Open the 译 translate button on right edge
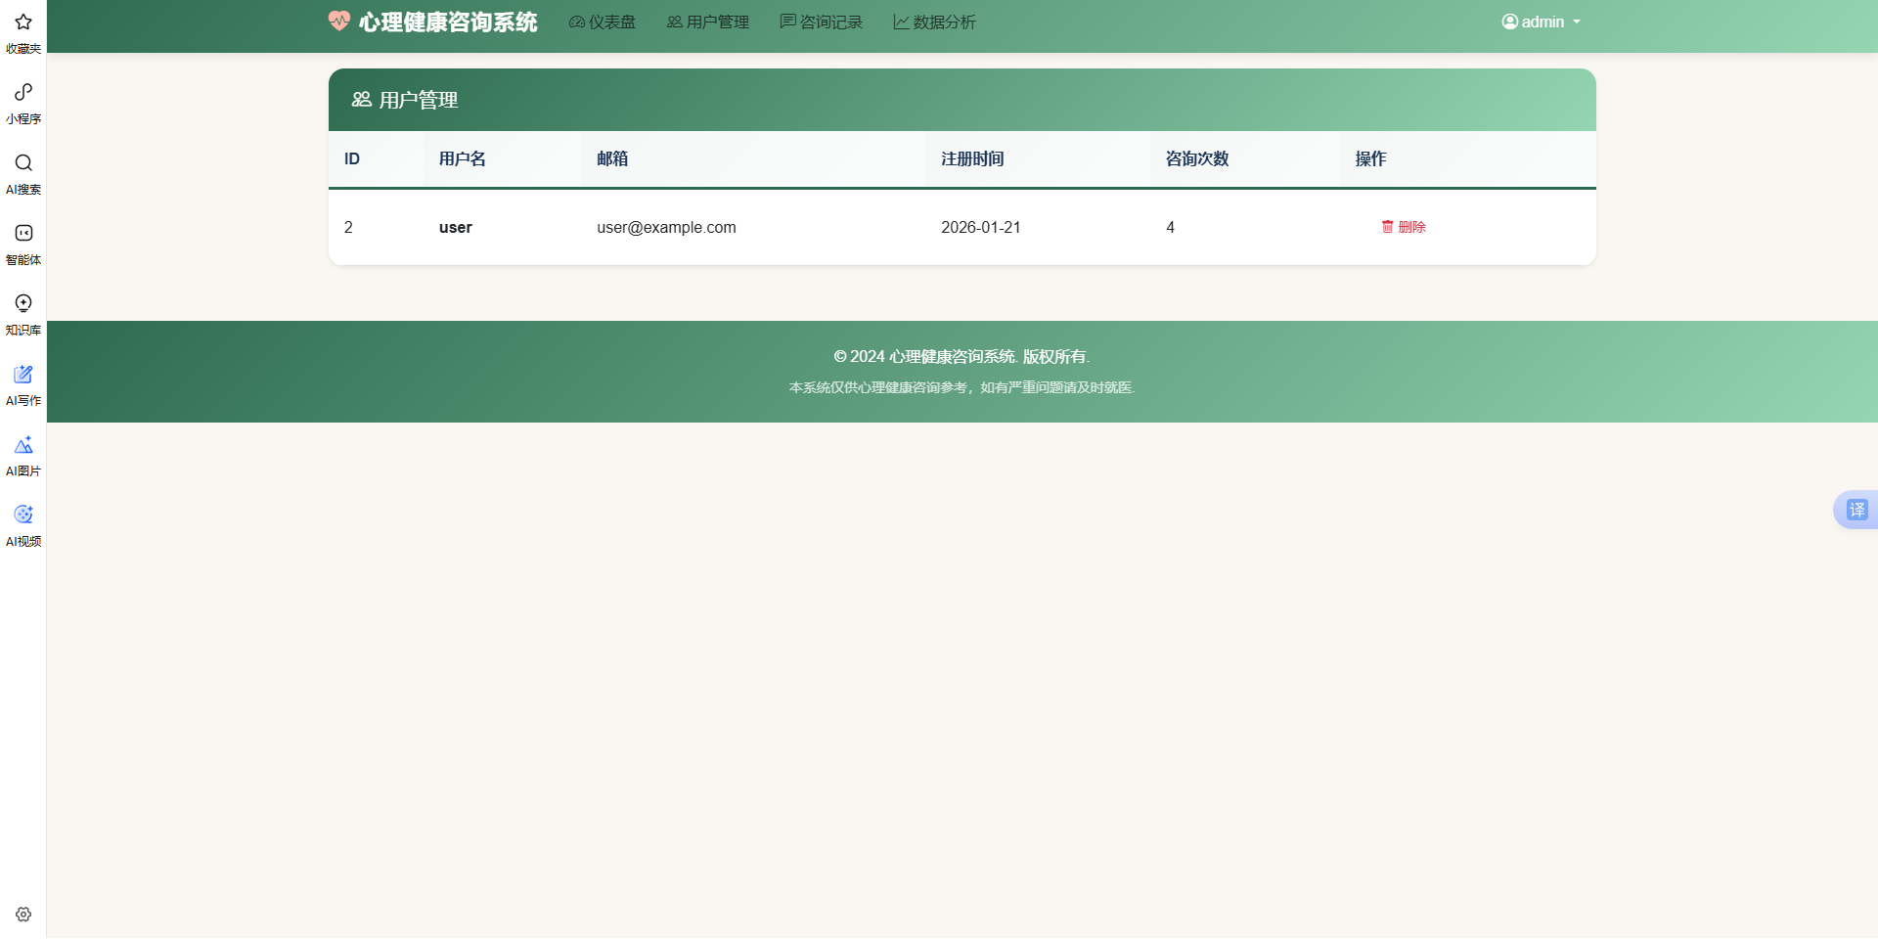Image resolution: width=1878 pixels, height=939 pixels. tap(1857, 509)
